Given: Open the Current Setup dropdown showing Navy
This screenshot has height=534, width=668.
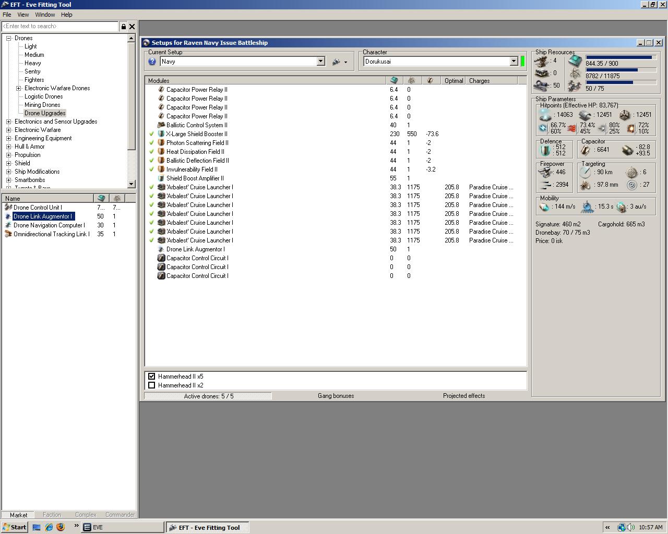Looking at the screenshot, I should [320, 62].
